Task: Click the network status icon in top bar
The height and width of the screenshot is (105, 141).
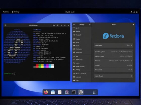Action: (131, 12)
